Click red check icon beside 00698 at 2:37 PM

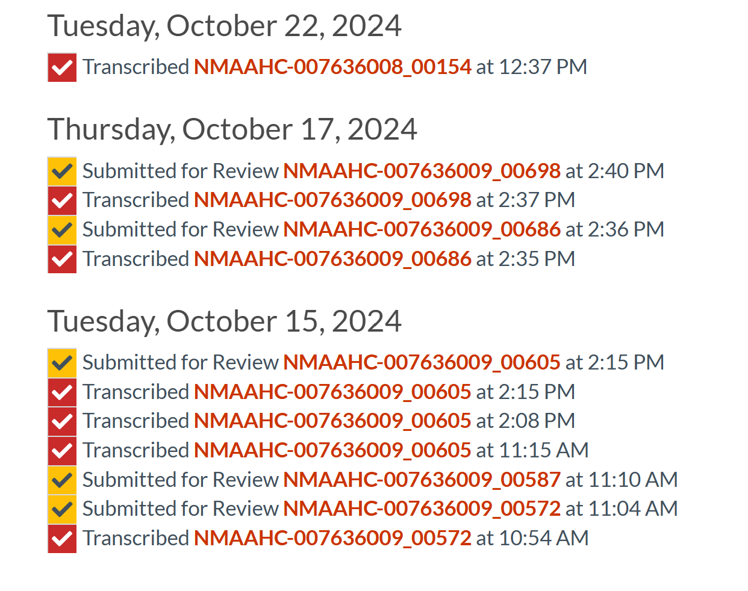click(62, 200)
